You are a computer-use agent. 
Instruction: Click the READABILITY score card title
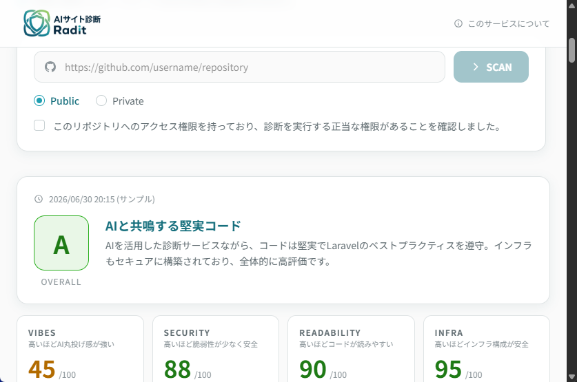point(330,332)
